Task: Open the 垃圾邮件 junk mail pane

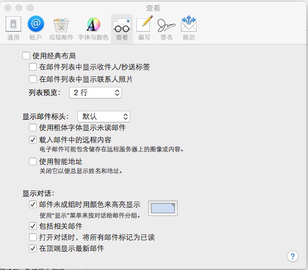Action: pos(61,28)
